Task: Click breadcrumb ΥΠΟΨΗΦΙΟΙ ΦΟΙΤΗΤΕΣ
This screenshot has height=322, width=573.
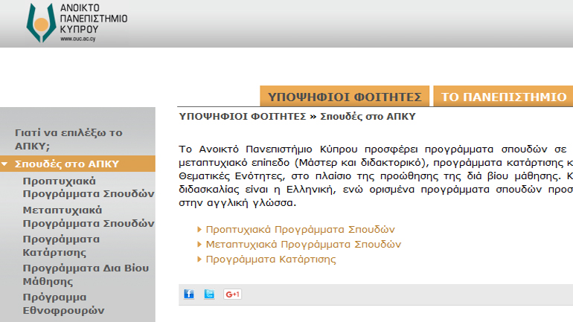Action: pos(243,117)
